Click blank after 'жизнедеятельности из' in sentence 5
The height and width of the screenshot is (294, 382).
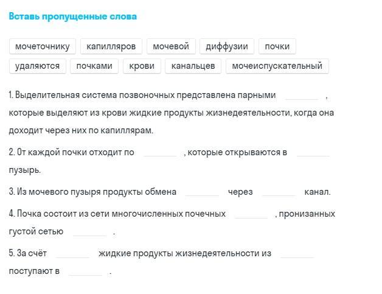pos(297,253)
